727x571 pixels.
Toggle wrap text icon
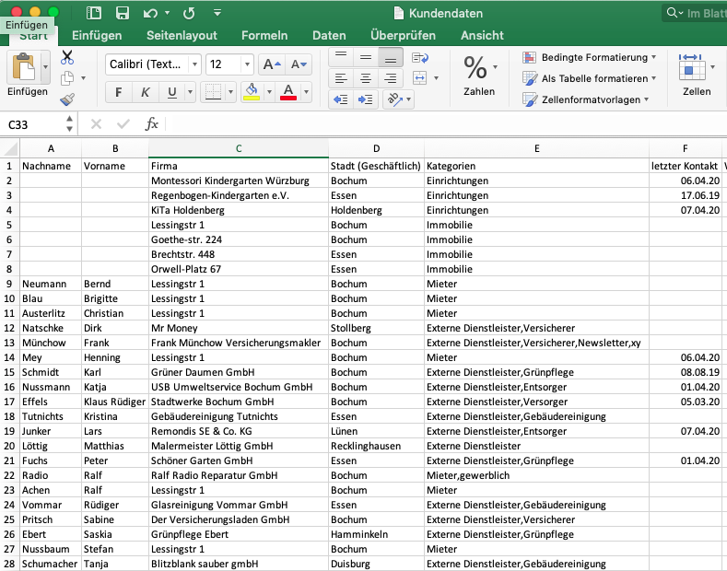(420, 57)
